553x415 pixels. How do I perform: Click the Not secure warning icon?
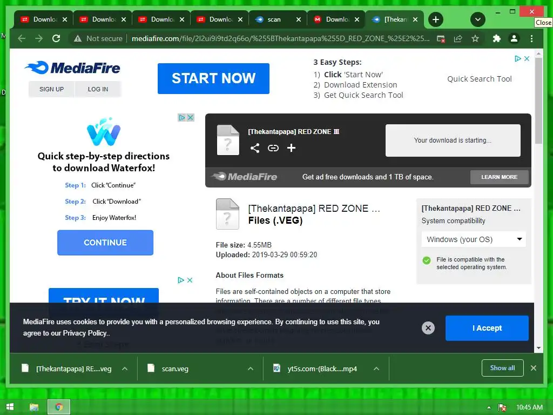(x=78, y=38)
